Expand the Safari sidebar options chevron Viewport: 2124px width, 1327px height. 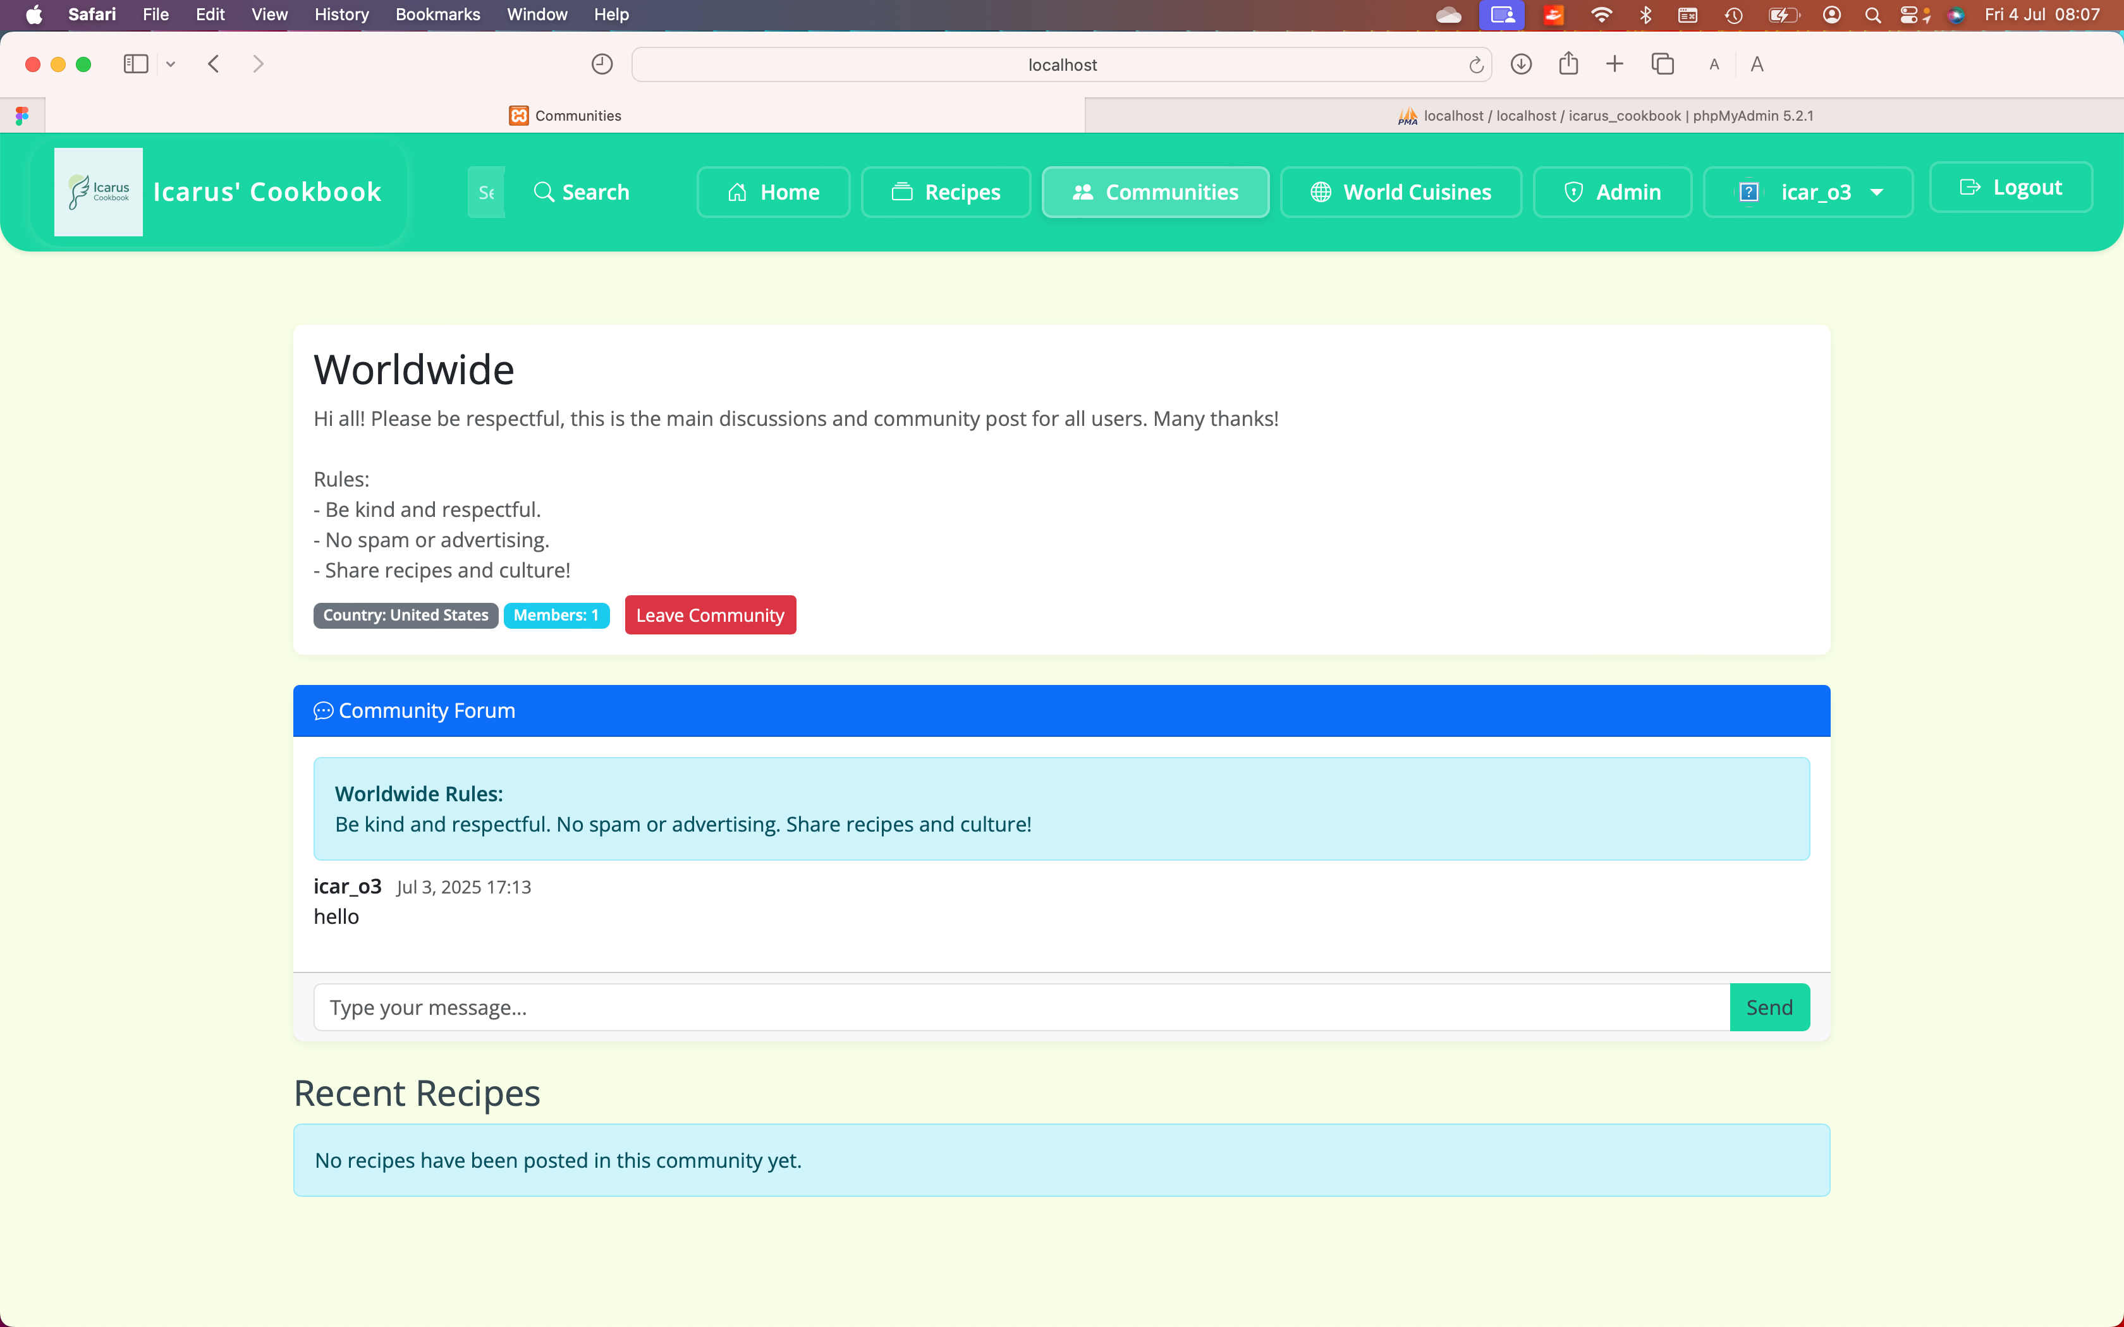(x=170, y=63)
